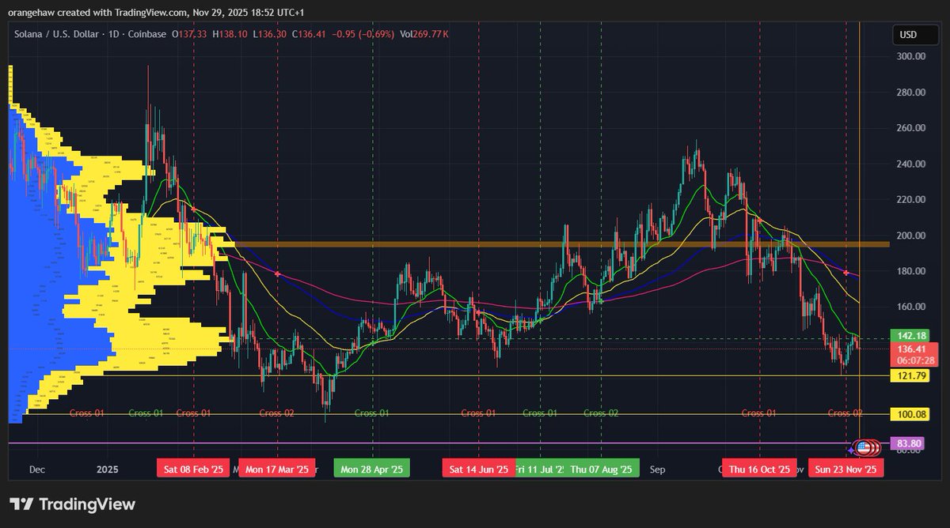This screenshot has height=528, width=950.
Task: Click Coinbase in the symbol description
Action: [148, 34]
